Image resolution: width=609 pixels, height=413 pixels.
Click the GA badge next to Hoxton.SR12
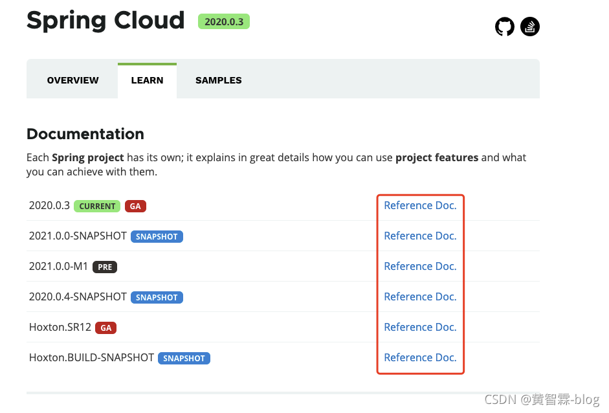click(105, 328)
